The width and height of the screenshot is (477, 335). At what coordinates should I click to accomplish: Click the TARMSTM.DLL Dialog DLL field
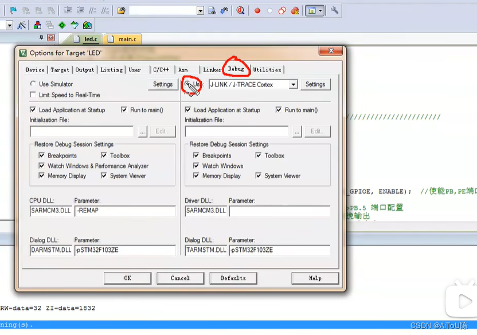[206, 250]
